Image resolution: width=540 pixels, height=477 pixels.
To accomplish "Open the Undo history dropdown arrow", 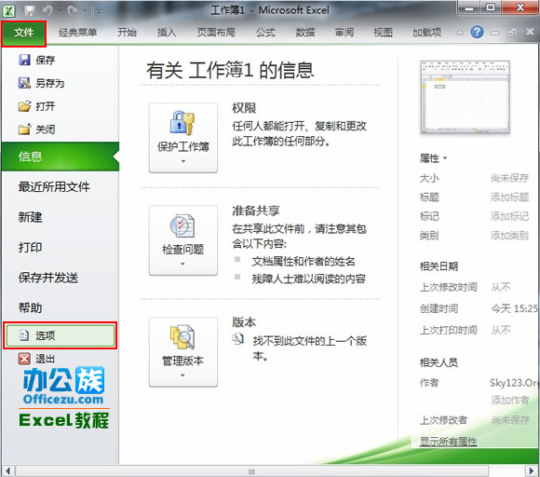I will (59, 11).
